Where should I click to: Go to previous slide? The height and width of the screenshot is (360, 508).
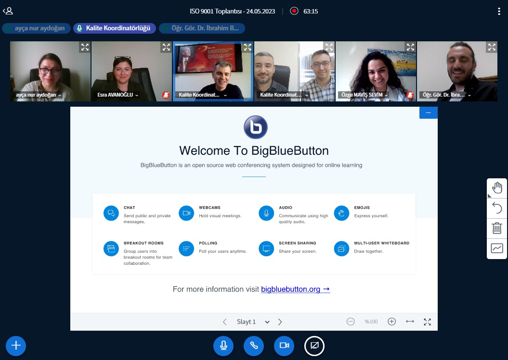click(224, 322)
